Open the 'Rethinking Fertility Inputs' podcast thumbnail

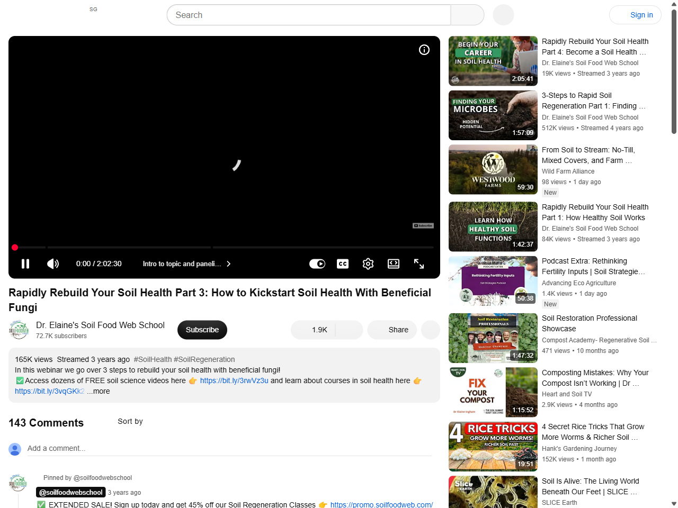click(x=493, y=281)
